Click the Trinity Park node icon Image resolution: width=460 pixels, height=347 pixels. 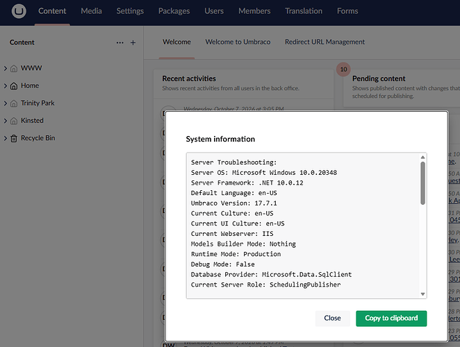(14, 103)
